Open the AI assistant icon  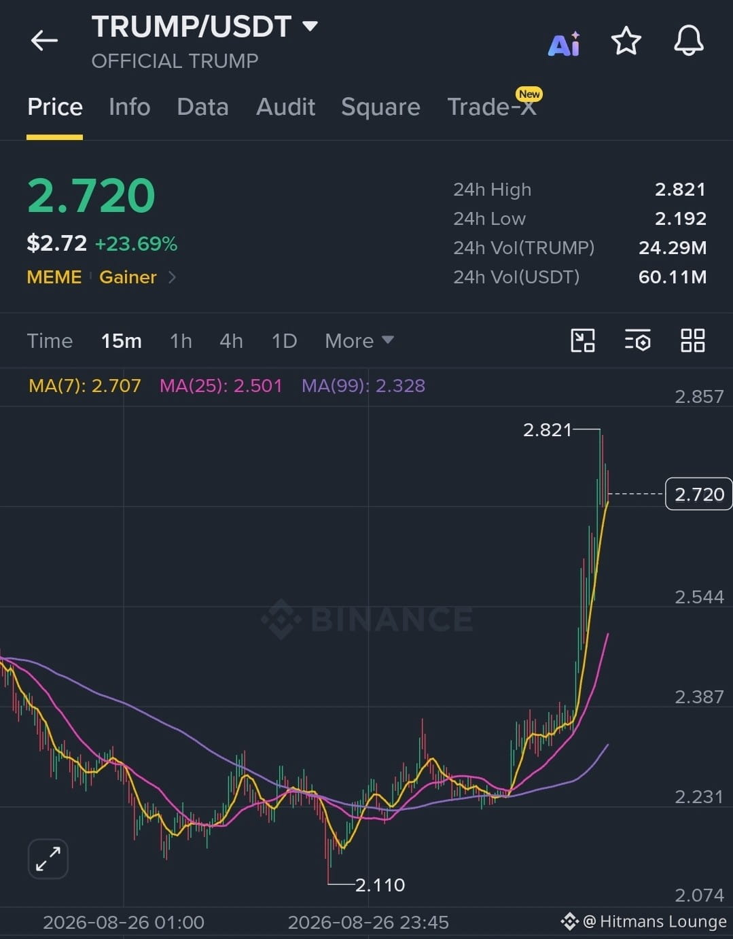[x=564, y=43]
